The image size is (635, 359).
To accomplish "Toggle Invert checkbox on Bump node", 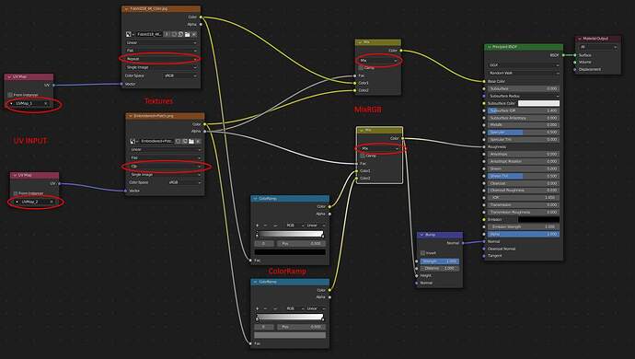I will pos(422,253).
